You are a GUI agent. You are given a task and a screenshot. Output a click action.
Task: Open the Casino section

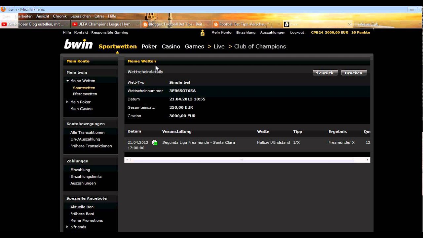(171, 47)
